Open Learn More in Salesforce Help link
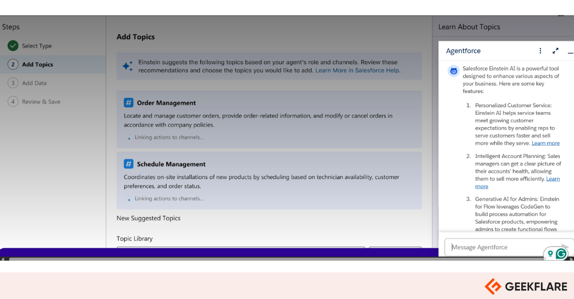Screen dimensions: 574x299 tap(357, 70)
